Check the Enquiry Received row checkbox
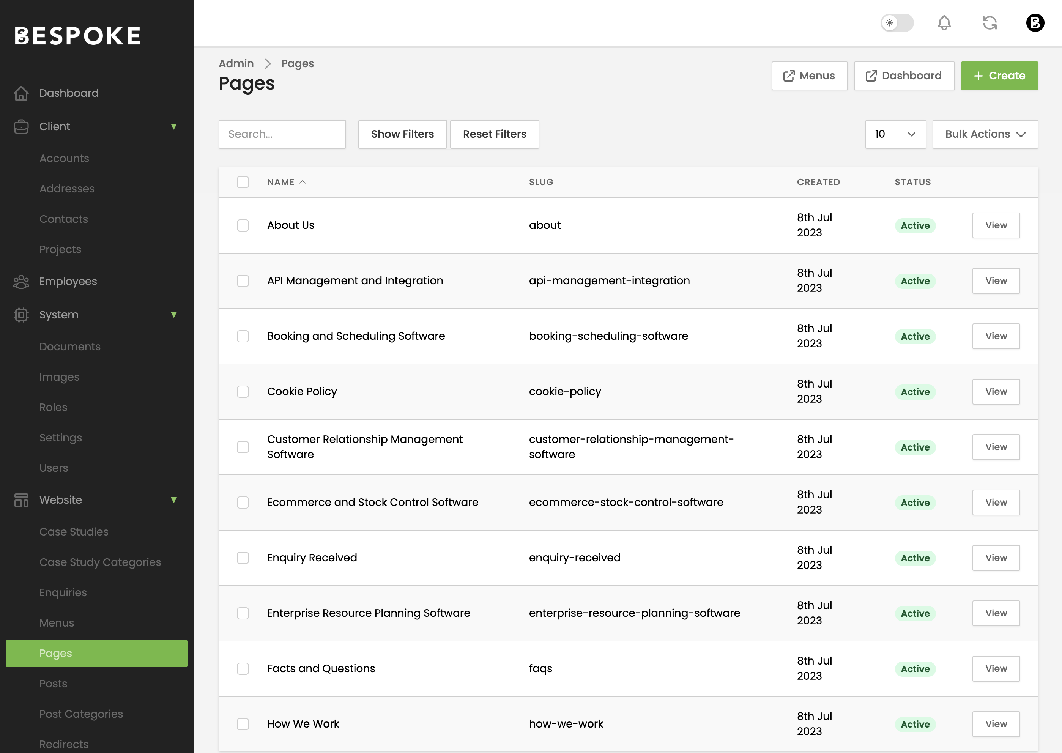 pyautogui.click(x=243, y=558)
